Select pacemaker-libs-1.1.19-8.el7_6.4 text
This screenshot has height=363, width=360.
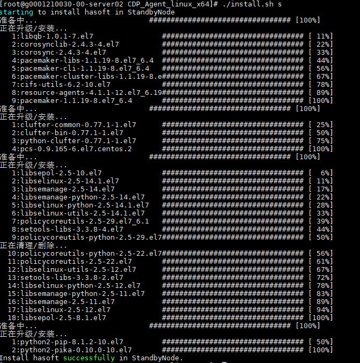tap(87, 61)
